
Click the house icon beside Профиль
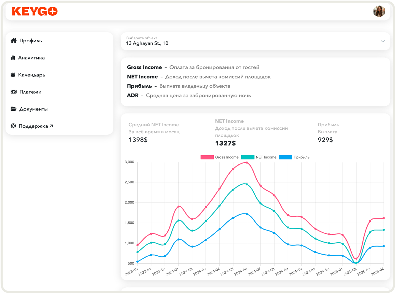pos(14,41)
